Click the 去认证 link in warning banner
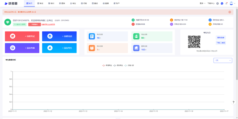The width and height of the screenshot is (238, 119). pos(34,12)
